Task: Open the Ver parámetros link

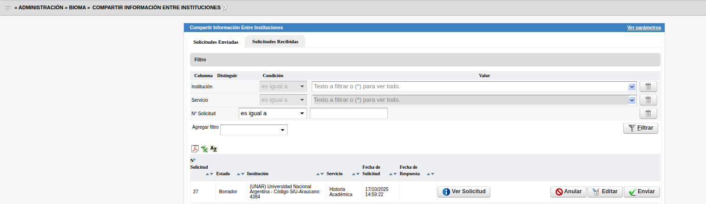Action: (644, 27)
